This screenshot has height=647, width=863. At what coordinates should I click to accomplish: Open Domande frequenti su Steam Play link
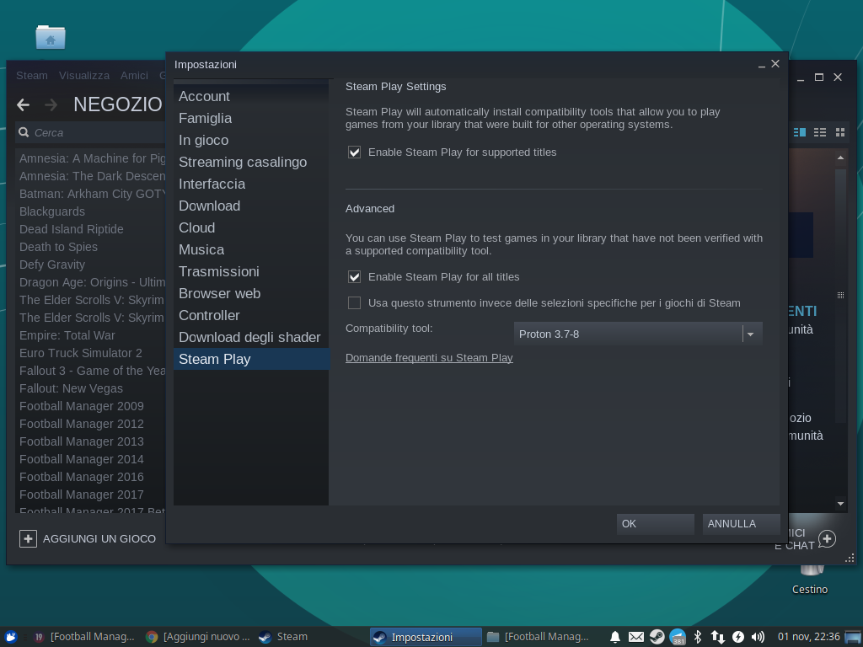click(x=429, y=357)
